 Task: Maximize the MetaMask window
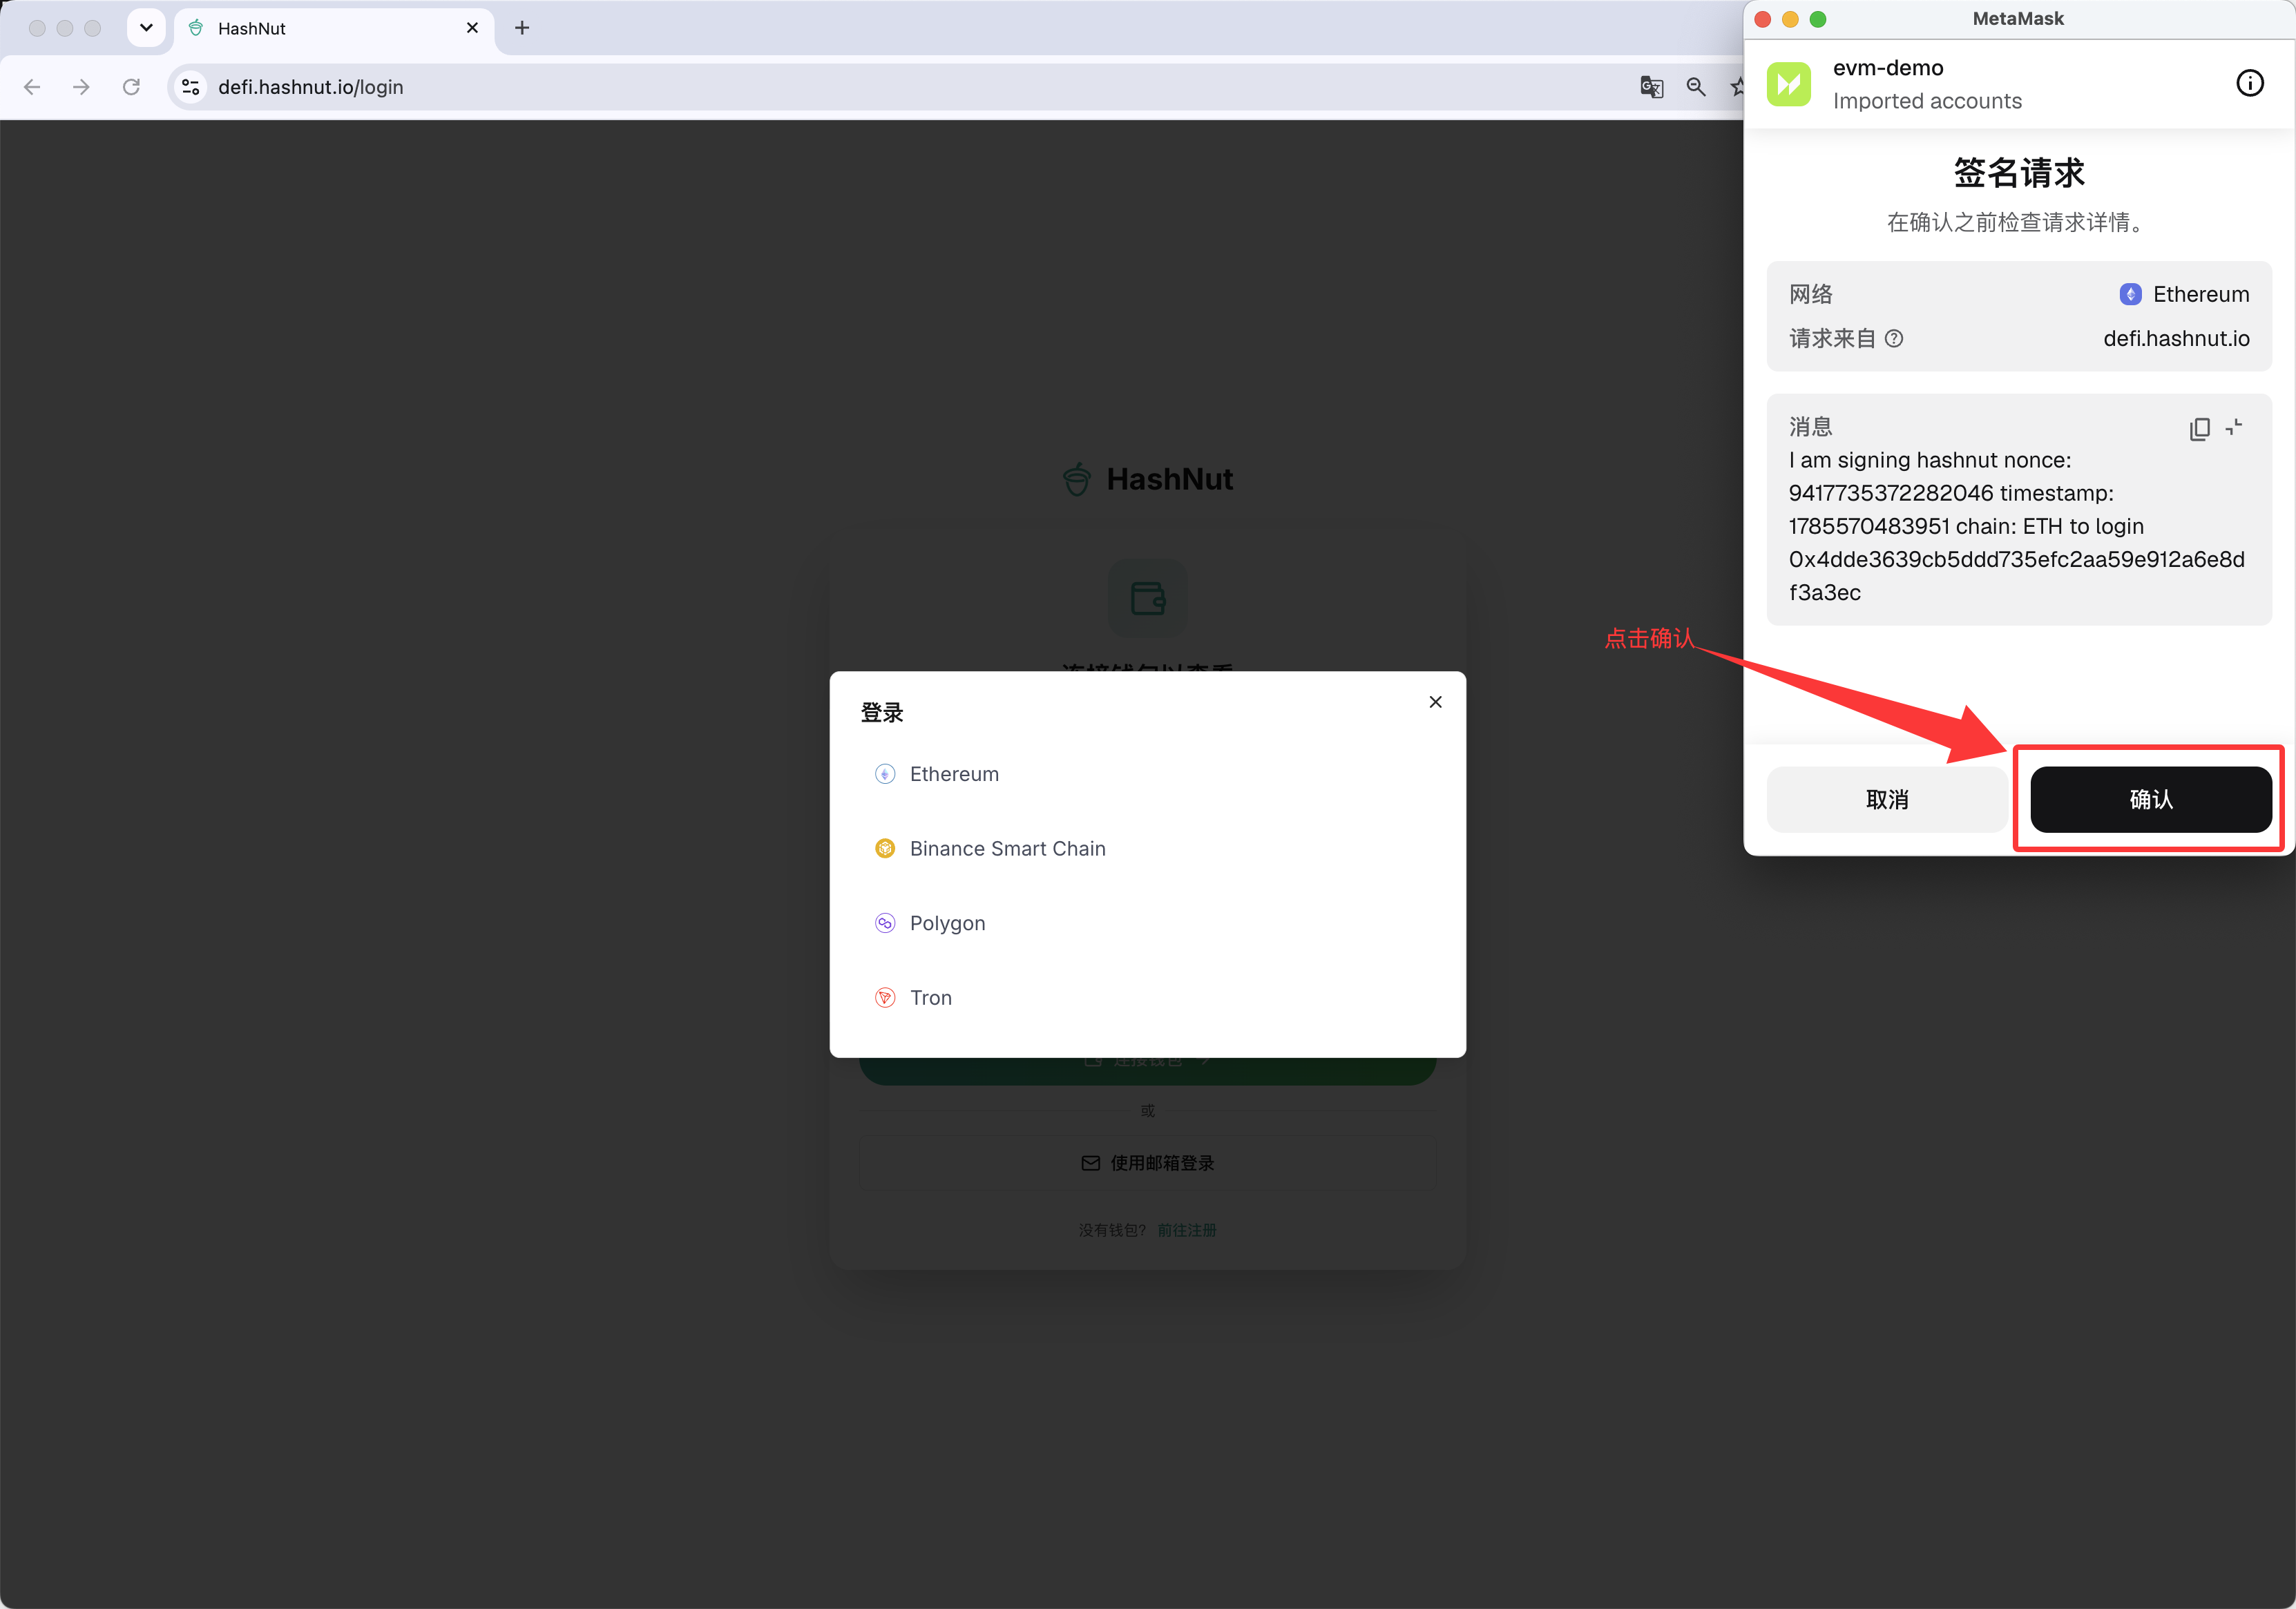click(x=1818, y=19)
